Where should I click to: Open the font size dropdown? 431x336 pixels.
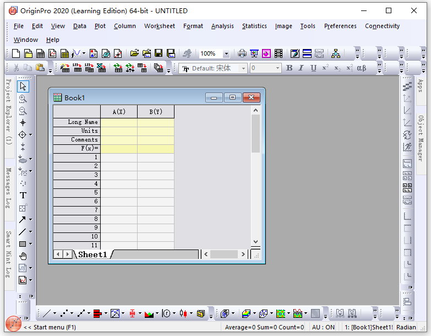tap(277, 68)
